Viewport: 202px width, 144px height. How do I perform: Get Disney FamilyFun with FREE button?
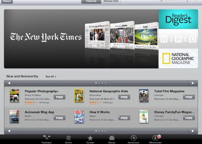pos(189,118)
